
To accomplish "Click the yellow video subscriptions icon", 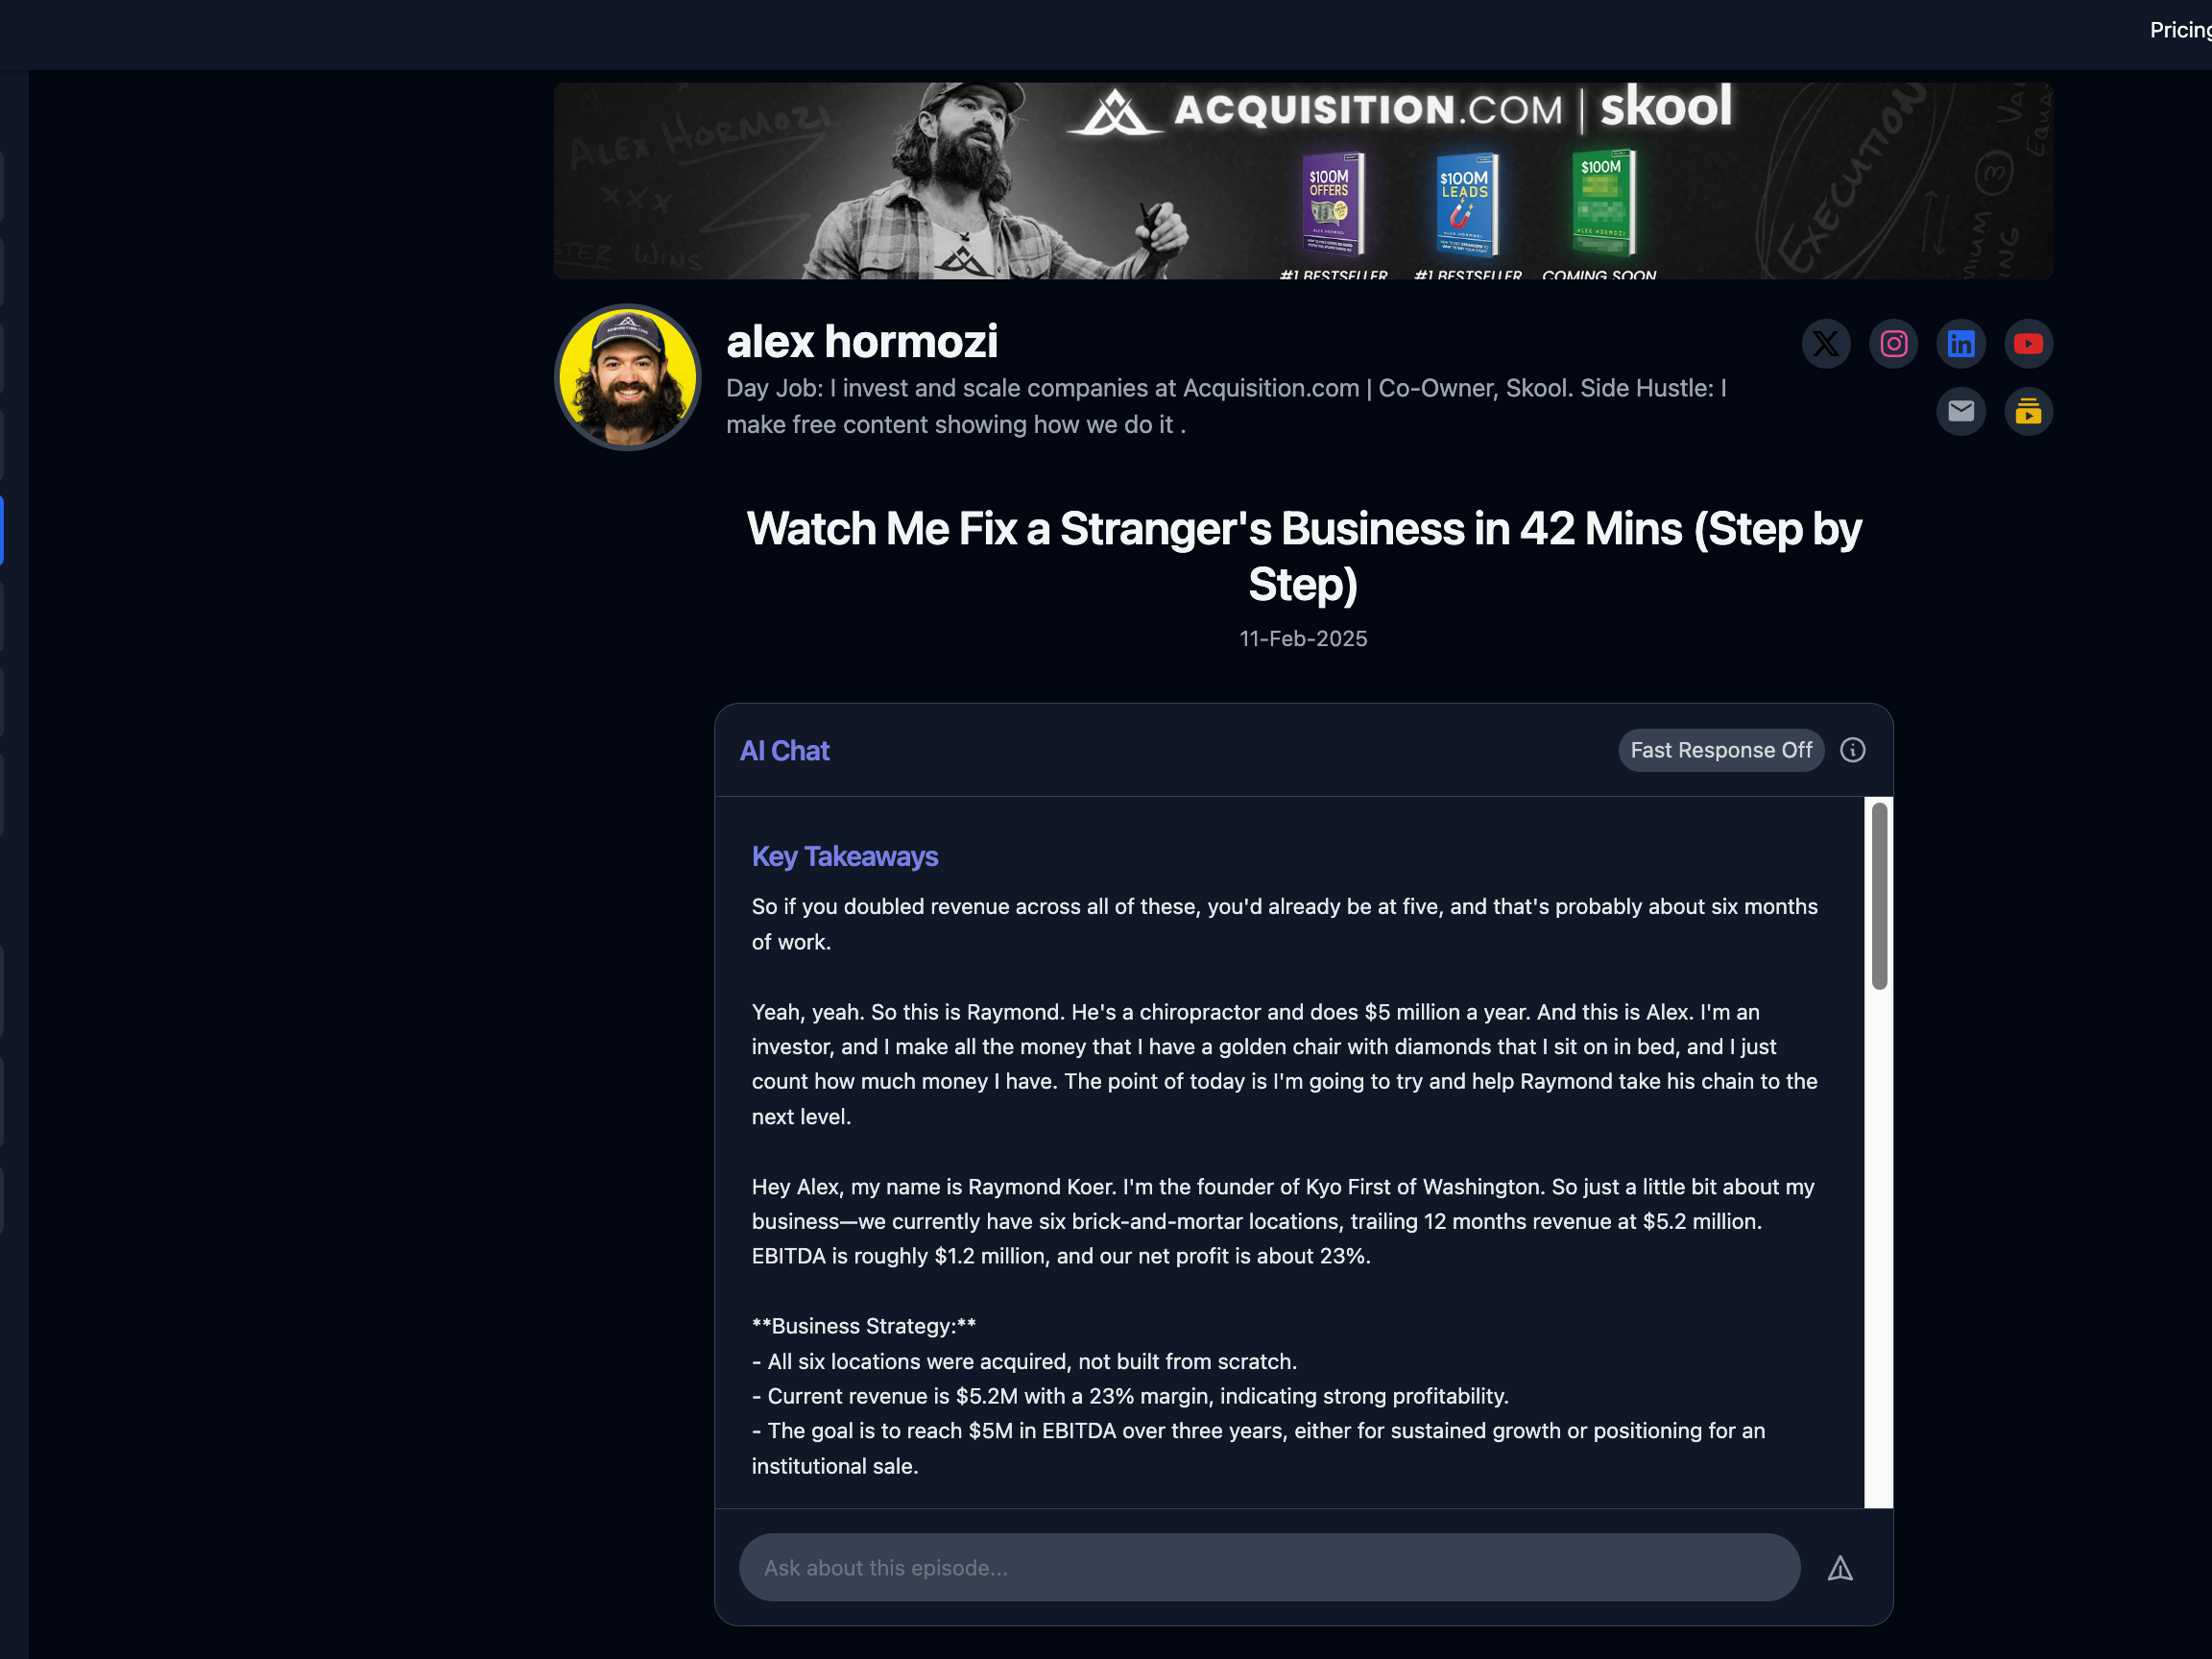I will [x=2028, y=411].
